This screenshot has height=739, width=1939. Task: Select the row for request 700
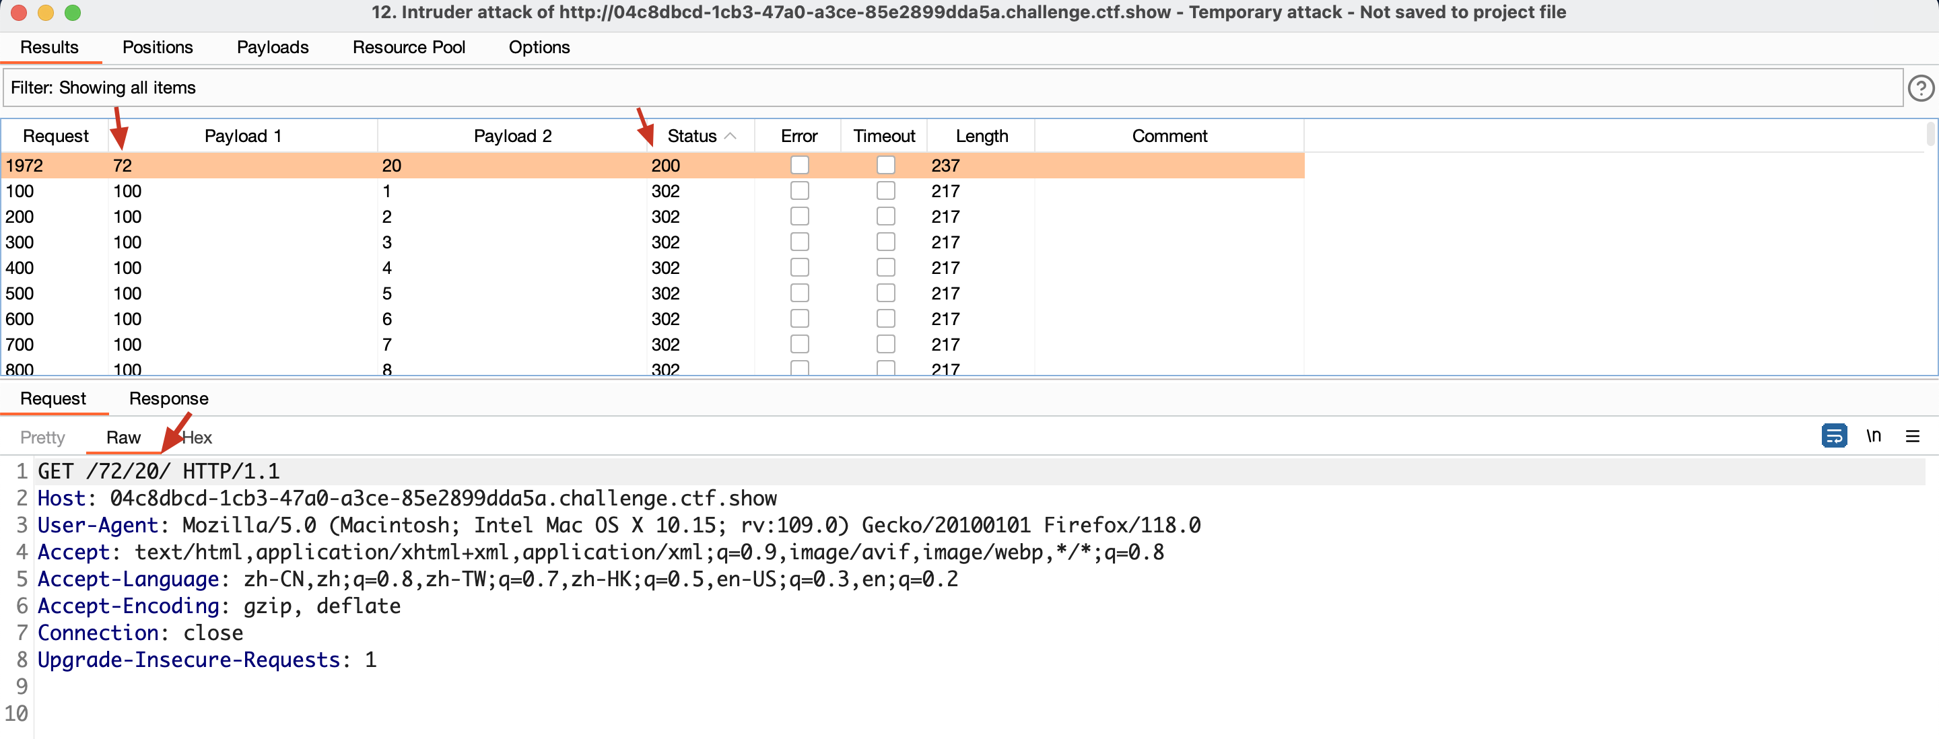(x=653, y=345)
